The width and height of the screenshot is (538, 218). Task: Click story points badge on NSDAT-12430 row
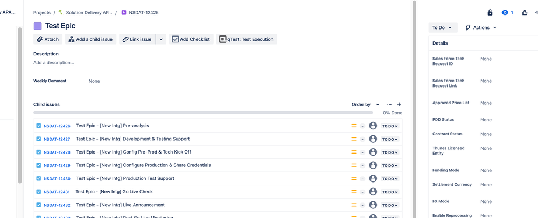click(362, 179)
